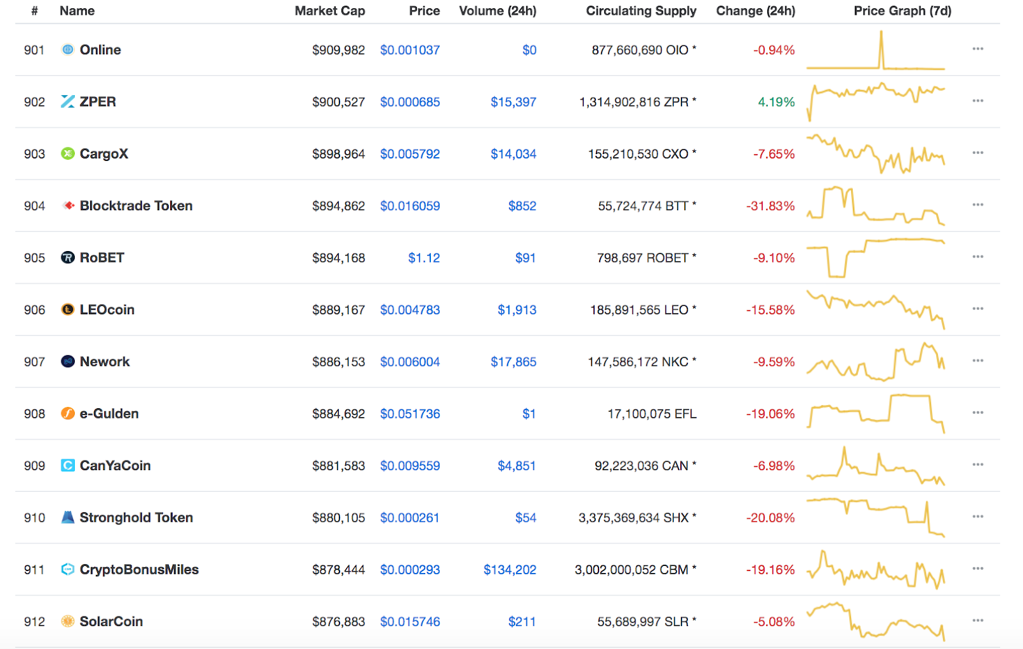Screen dimensions: 1023x649
Task: Sort table by Market Cap header
Action: point(330,11)
